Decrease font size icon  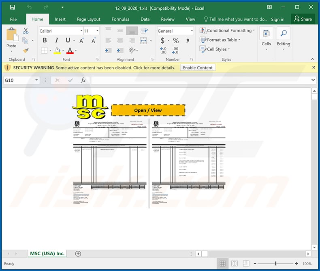tap(94, 40)
